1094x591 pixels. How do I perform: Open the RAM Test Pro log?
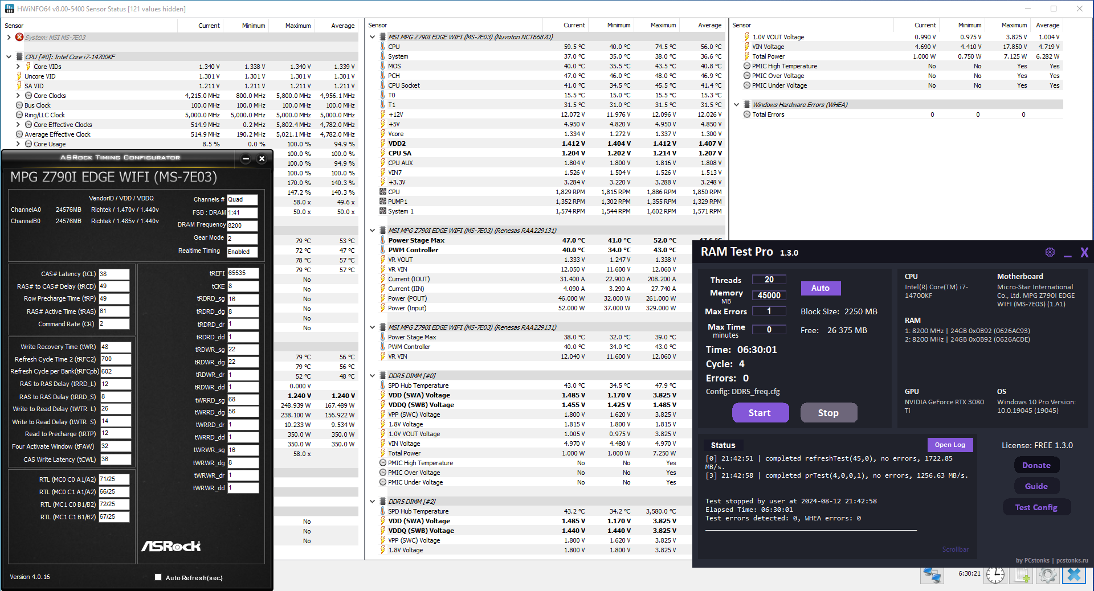click(950, 445)
